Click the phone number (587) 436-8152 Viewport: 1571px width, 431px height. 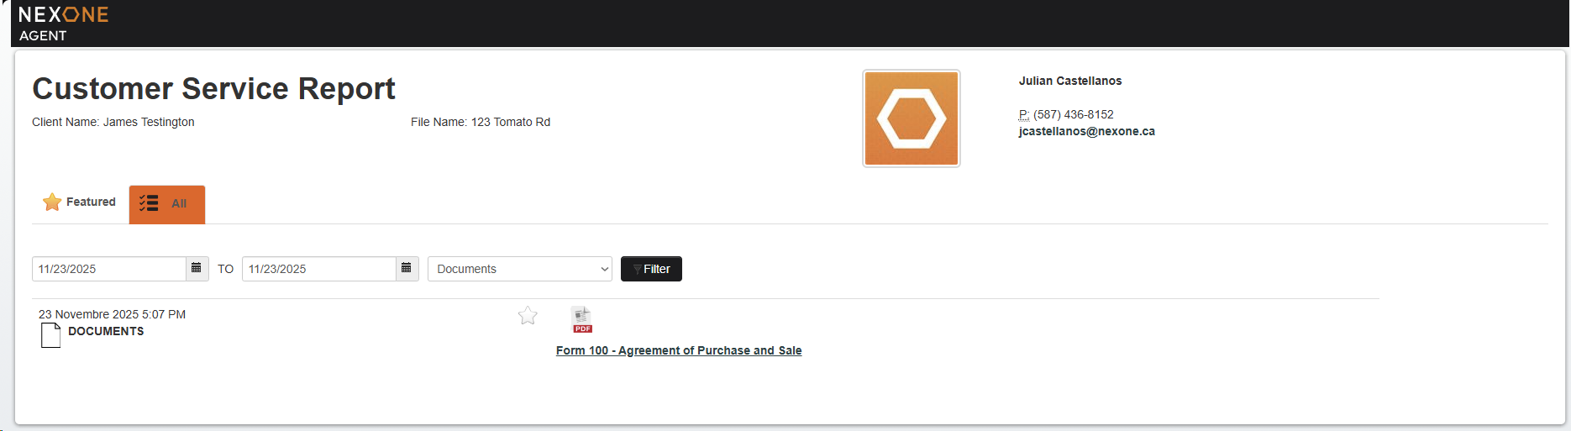pyautogui.click(x=1073, y=114)
